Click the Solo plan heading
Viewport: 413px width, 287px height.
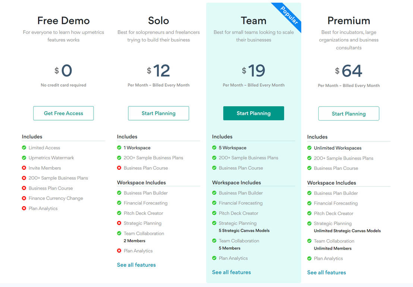click(x=158, y=21)
